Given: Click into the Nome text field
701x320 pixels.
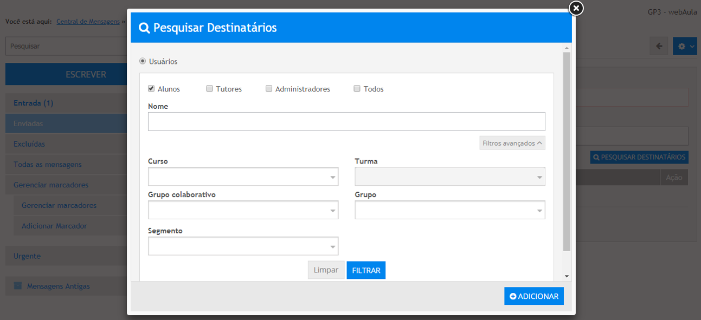Looking at the screenshot, I should 346,122.
